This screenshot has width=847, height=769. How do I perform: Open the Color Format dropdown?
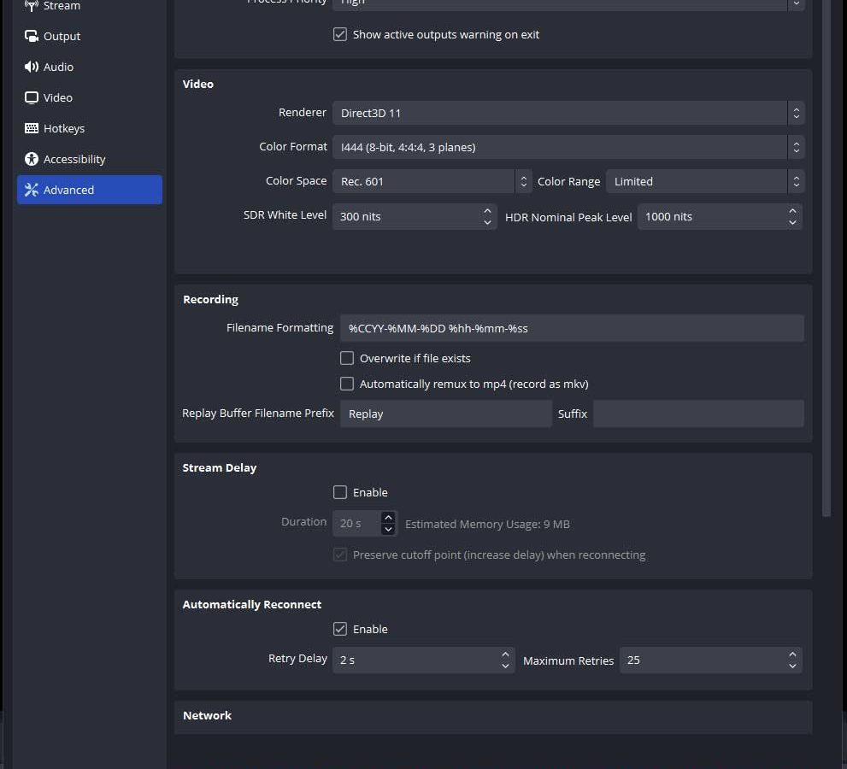(x=568, y=147)
